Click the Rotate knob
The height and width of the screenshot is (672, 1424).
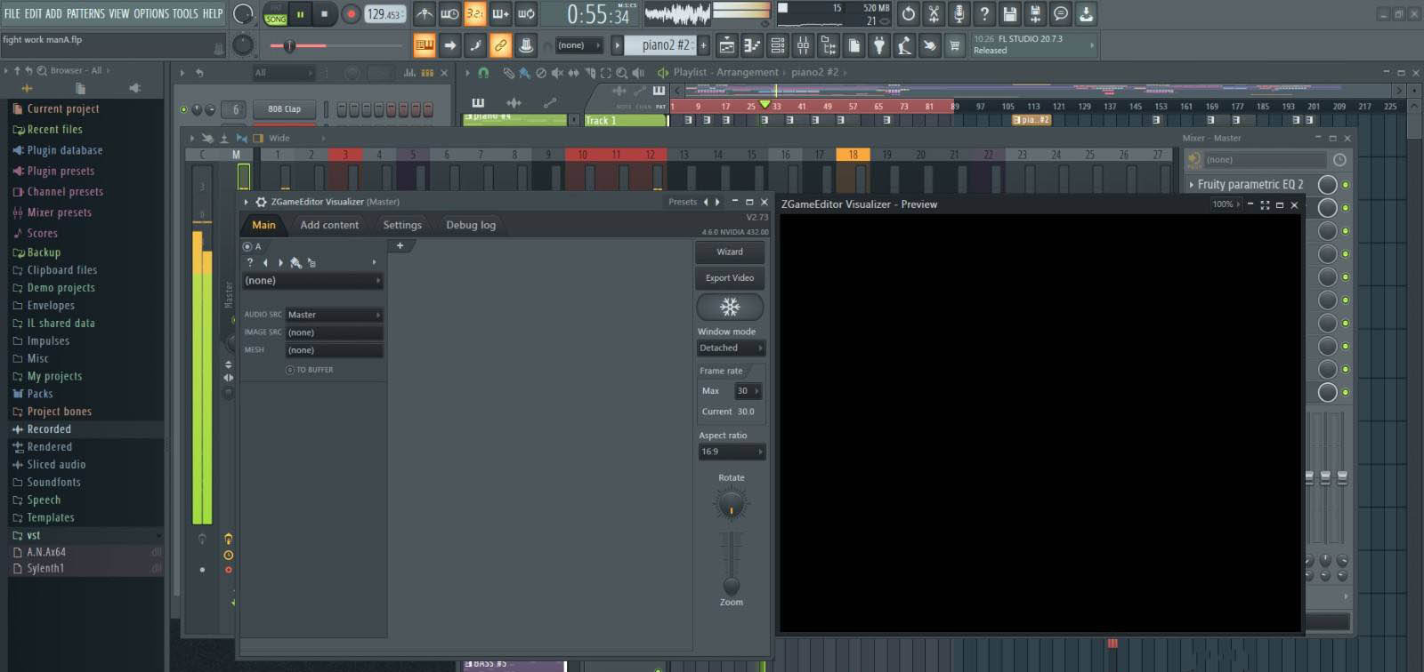[732, 505]
